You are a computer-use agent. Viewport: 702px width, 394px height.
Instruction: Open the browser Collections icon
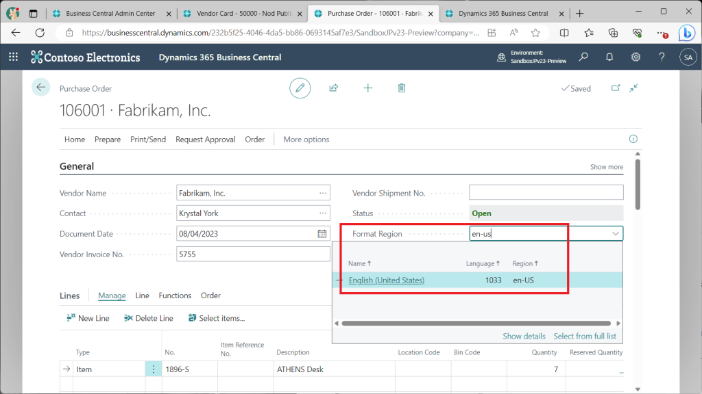point(613,33)
